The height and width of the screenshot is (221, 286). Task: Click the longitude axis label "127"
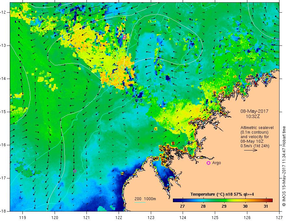[x=279, y=217]
